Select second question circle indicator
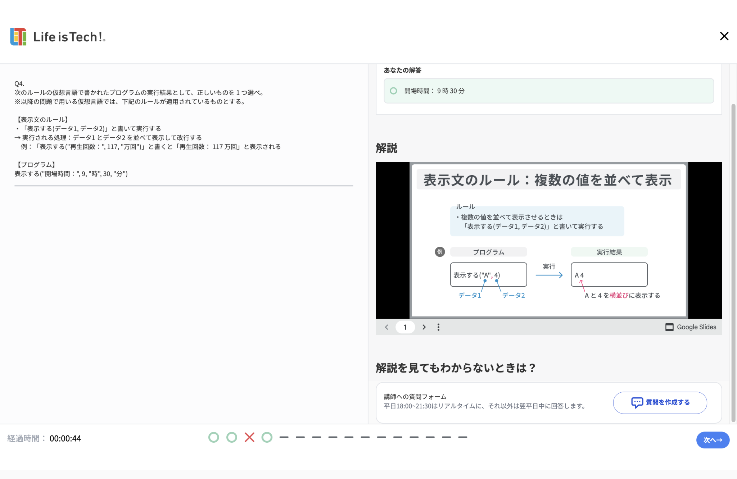 tap(232, 437)
